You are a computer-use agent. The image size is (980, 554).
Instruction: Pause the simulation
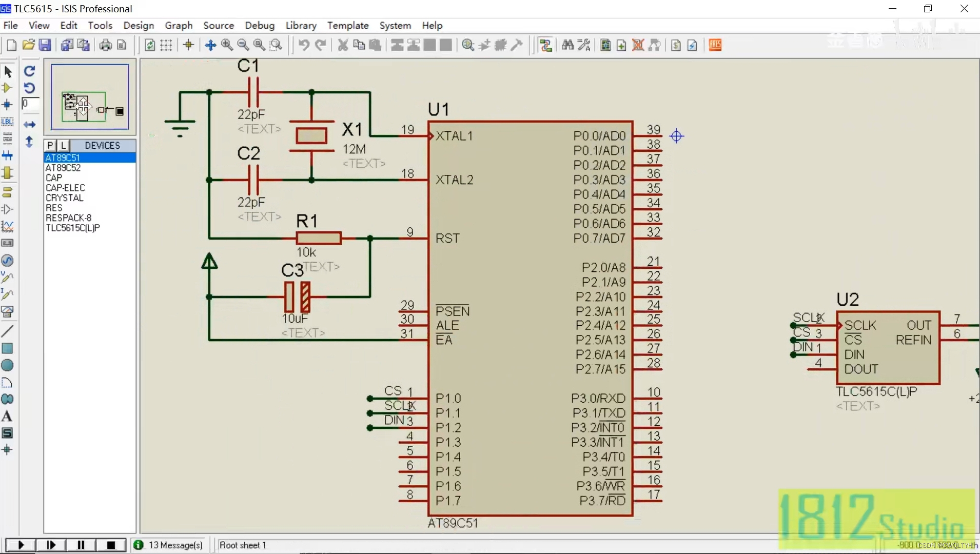point(81,545)
